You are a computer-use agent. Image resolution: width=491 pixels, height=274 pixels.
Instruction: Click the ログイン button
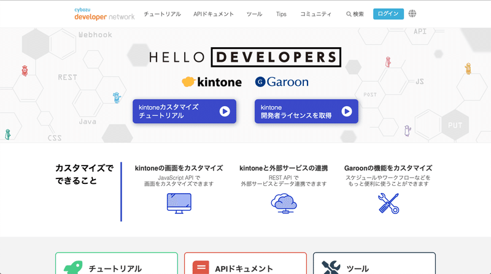389,13
